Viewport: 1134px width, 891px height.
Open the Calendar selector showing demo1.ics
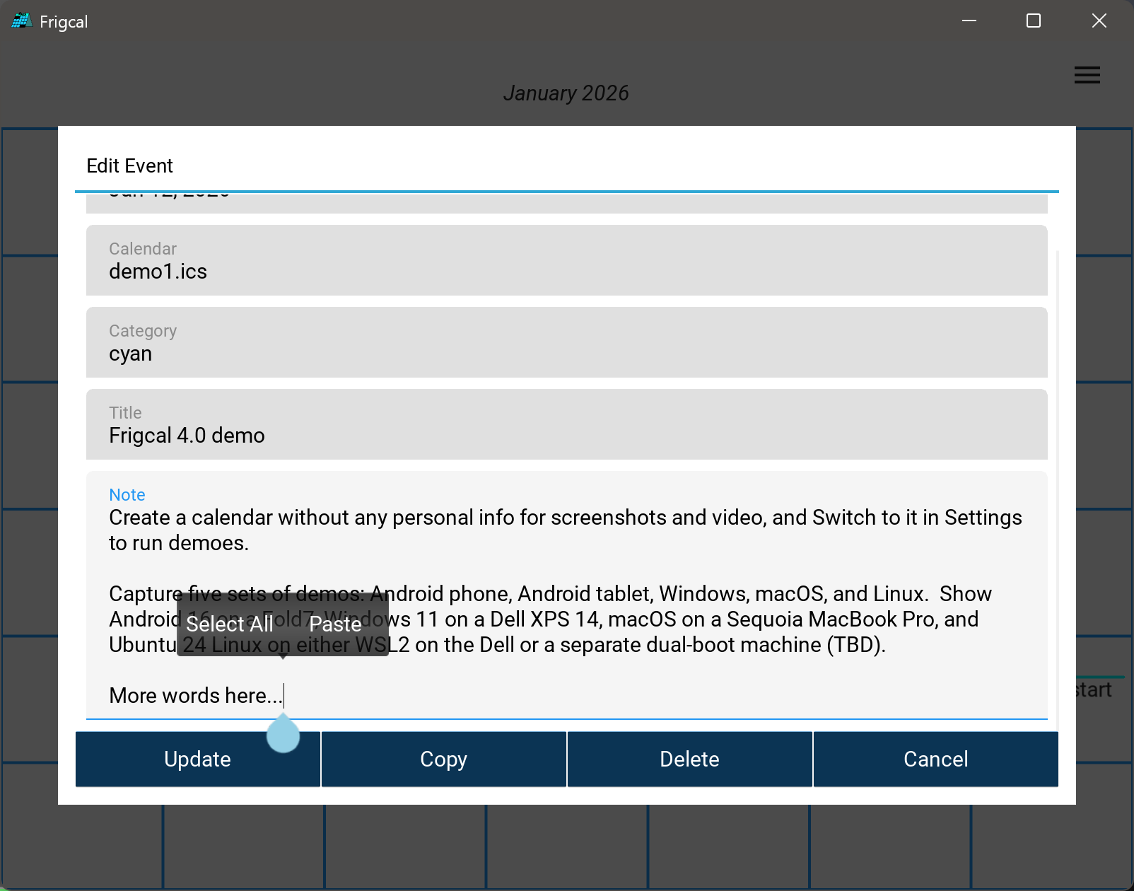[x=566, y=260]
